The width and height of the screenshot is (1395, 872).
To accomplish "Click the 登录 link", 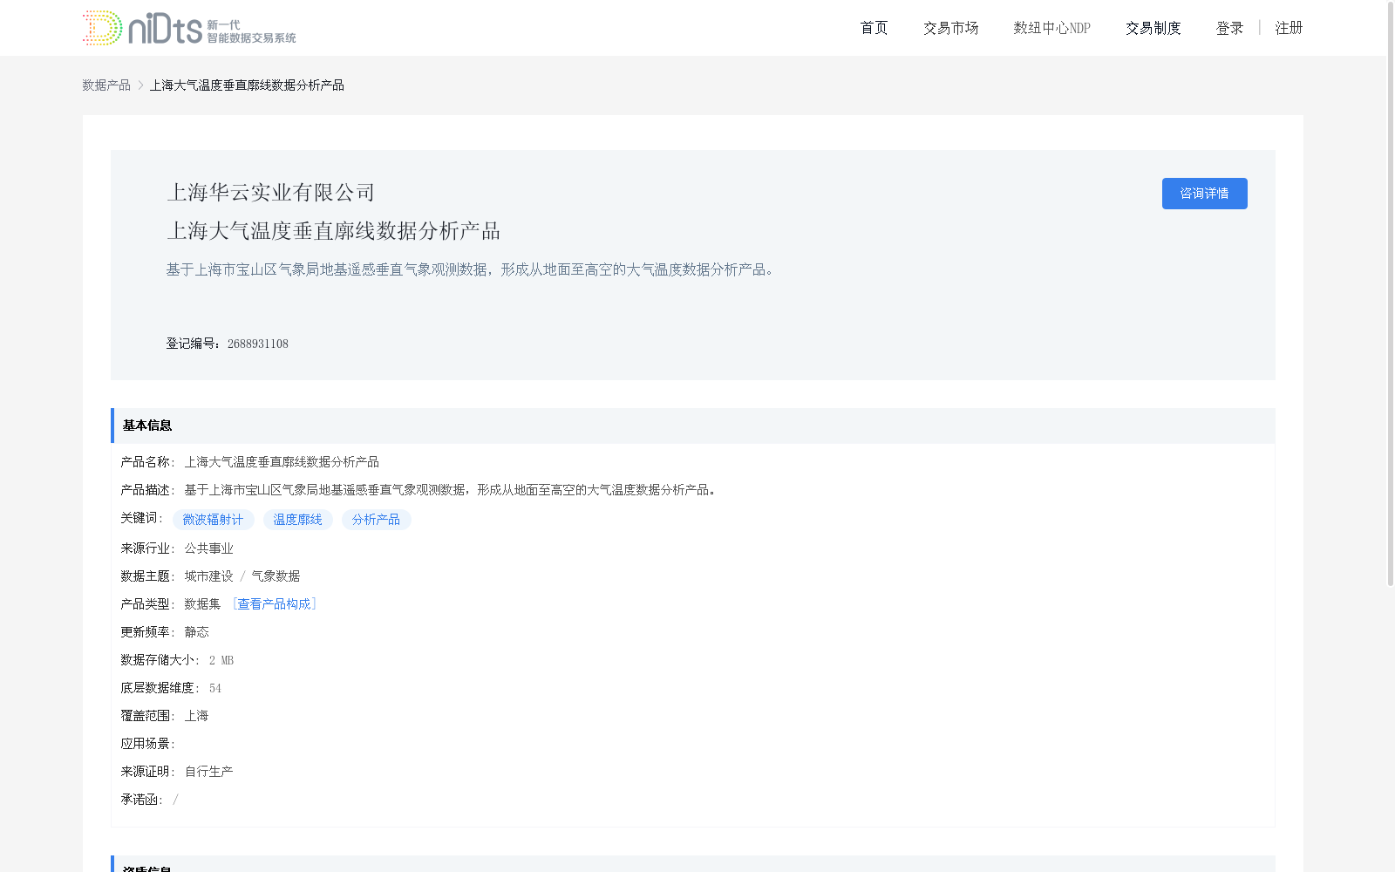I will (x=1229, y=28).
